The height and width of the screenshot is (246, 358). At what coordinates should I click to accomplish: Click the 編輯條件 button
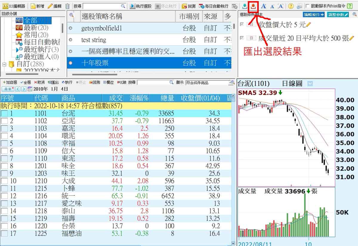(314, 15)
